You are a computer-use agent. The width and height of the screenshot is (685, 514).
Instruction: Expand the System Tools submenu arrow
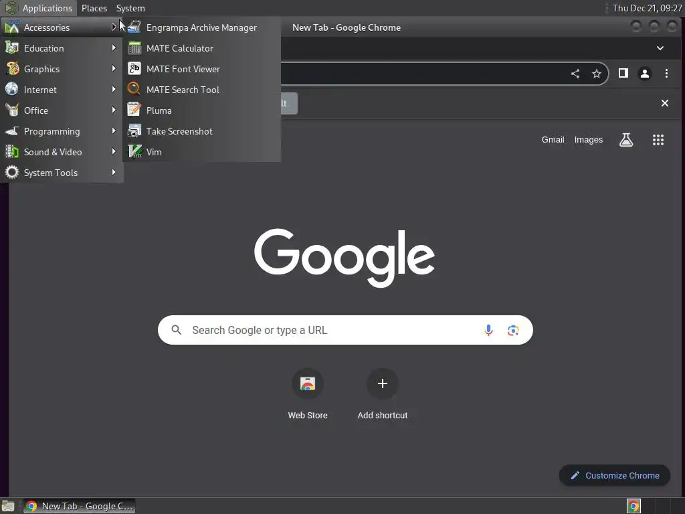point(114,172)
